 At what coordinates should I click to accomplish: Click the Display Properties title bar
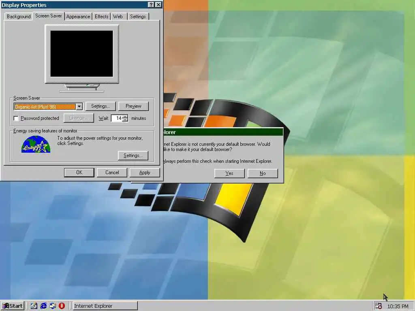[x=74, y=5]
